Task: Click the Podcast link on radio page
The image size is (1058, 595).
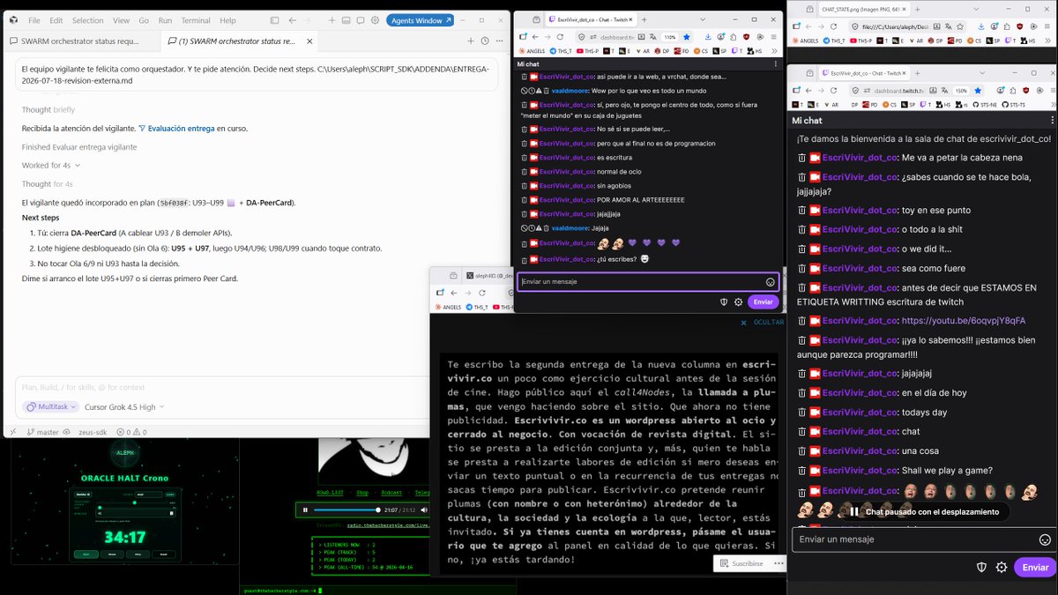Action: (392, 493)
